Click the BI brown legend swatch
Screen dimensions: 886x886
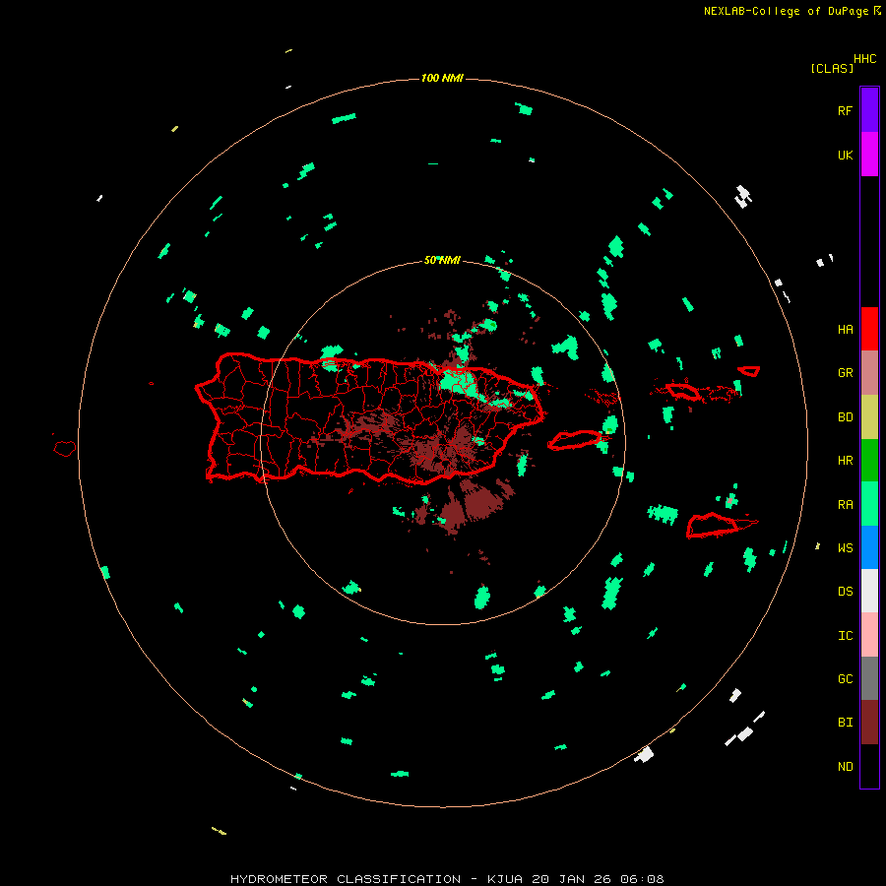tap(869, 723)
